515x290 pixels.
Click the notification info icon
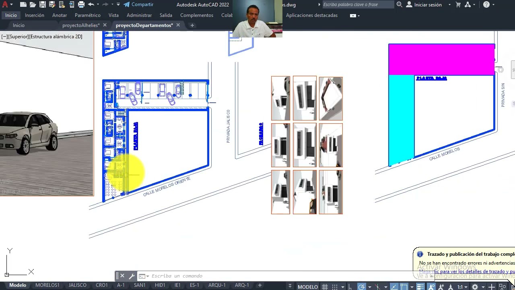[x=420, y=254]
